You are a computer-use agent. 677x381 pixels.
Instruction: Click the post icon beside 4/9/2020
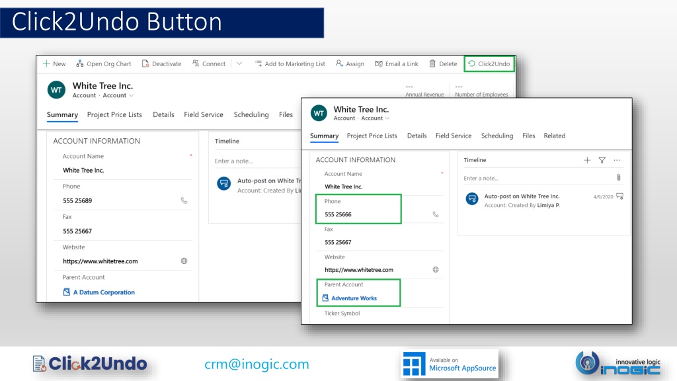click(620, 196)
